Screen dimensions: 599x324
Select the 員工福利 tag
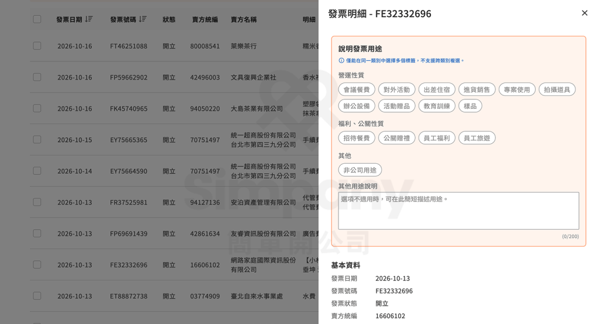click(437, 138)
